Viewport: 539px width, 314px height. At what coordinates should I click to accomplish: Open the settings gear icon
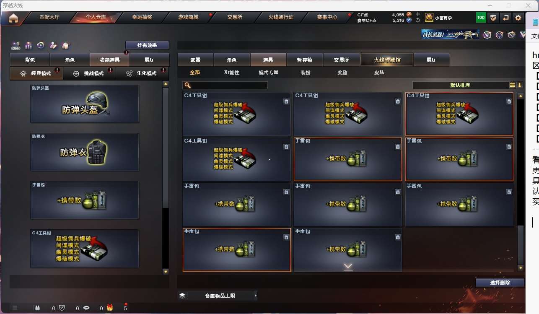click(x=518, y=18)
